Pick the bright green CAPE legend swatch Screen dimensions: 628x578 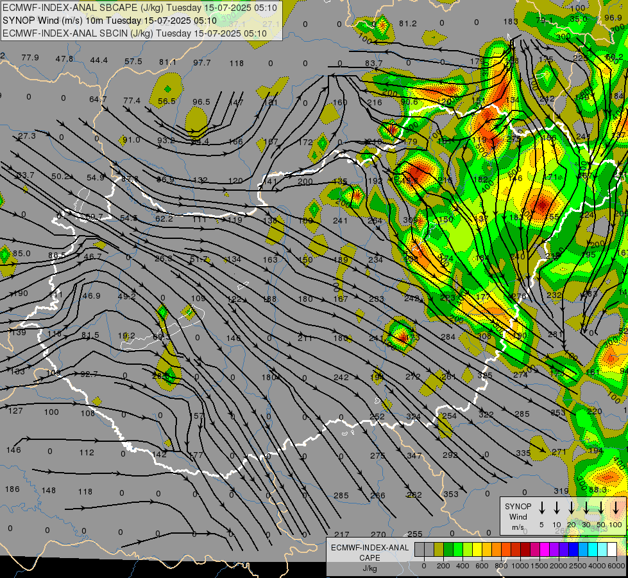(x=458, y=549)
